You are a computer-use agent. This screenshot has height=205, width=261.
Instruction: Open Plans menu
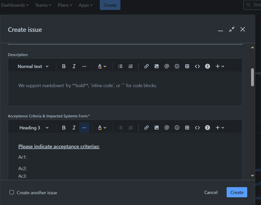coord(65,5)
